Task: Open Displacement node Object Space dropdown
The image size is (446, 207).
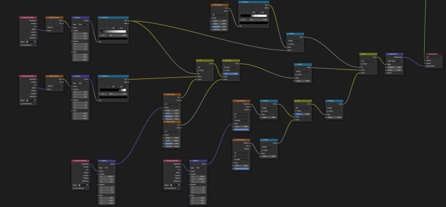Action: tap(395, 61)
